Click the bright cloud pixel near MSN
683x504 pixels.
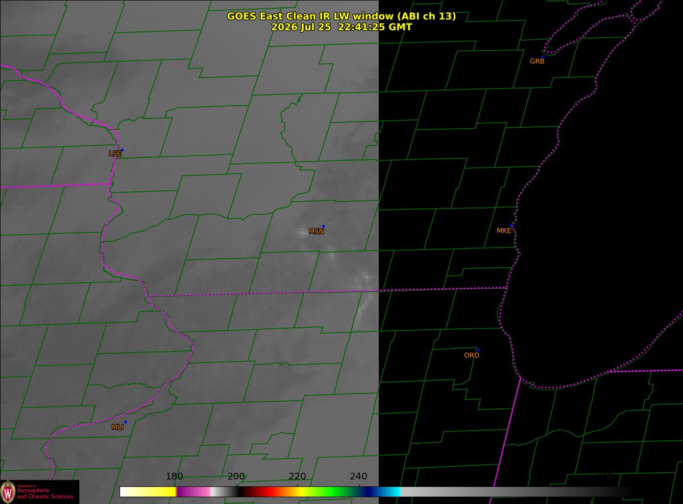click(301, 232)
